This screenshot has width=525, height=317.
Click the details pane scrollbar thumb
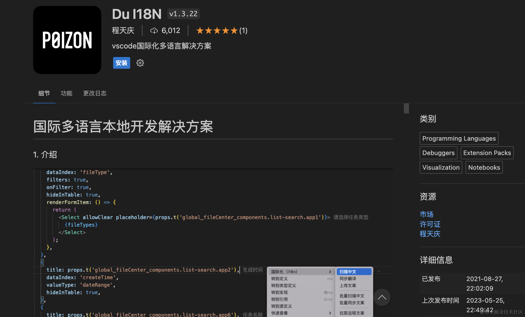coord(406,108)
